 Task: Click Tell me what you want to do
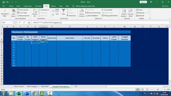tap(85, 6)
